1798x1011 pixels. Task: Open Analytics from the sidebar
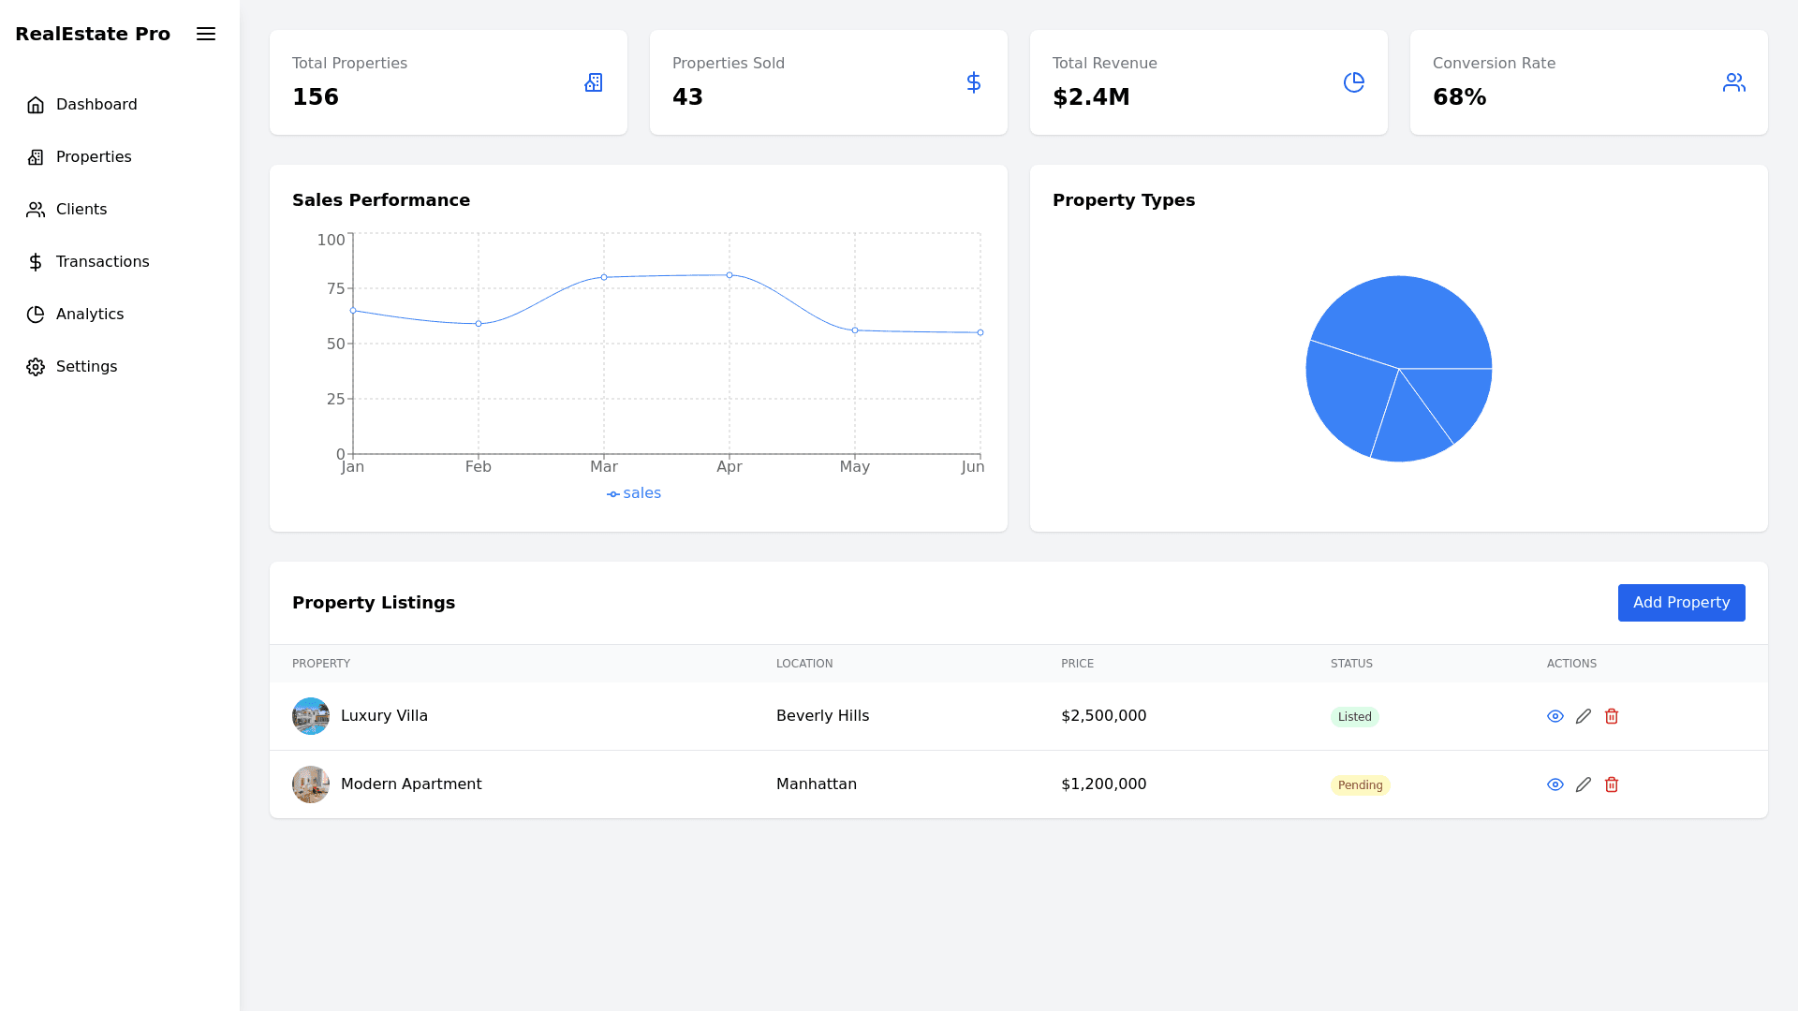pyautogui.click(x=89, y=315)
